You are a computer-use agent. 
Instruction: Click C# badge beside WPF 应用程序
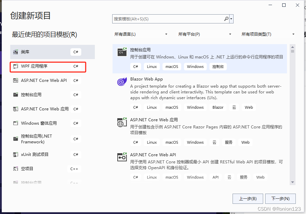click(x=76, y=66)
